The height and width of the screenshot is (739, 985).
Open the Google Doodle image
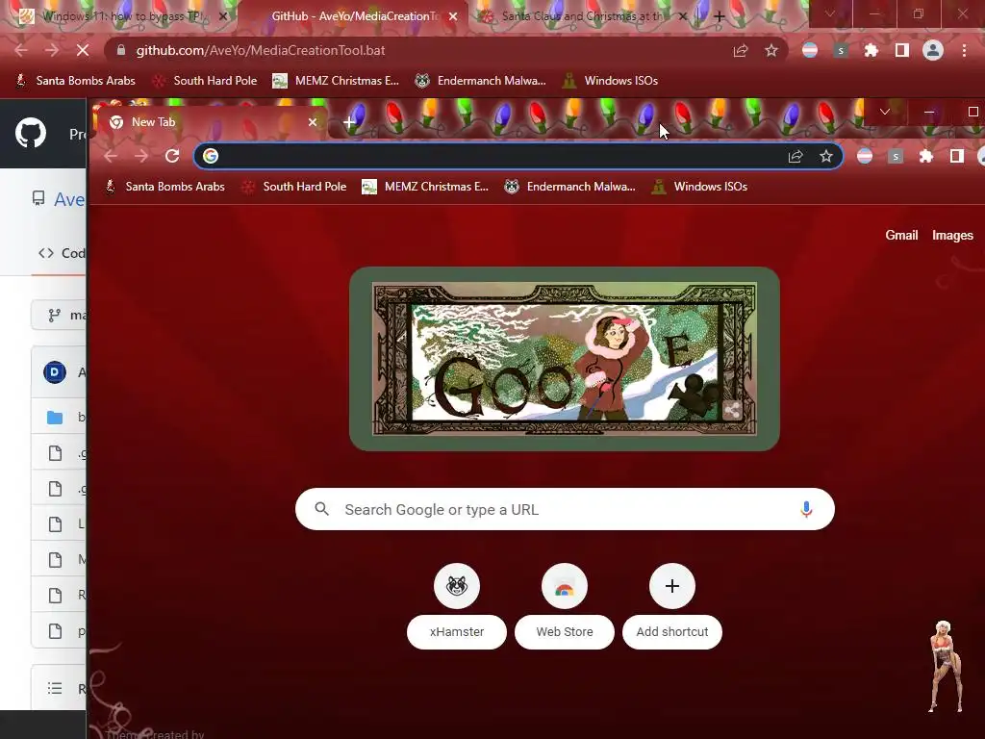pos(564,359)
